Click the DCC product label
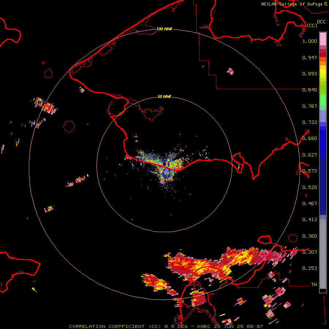Screen dimensions: 329x329 (x=321, y=22)
